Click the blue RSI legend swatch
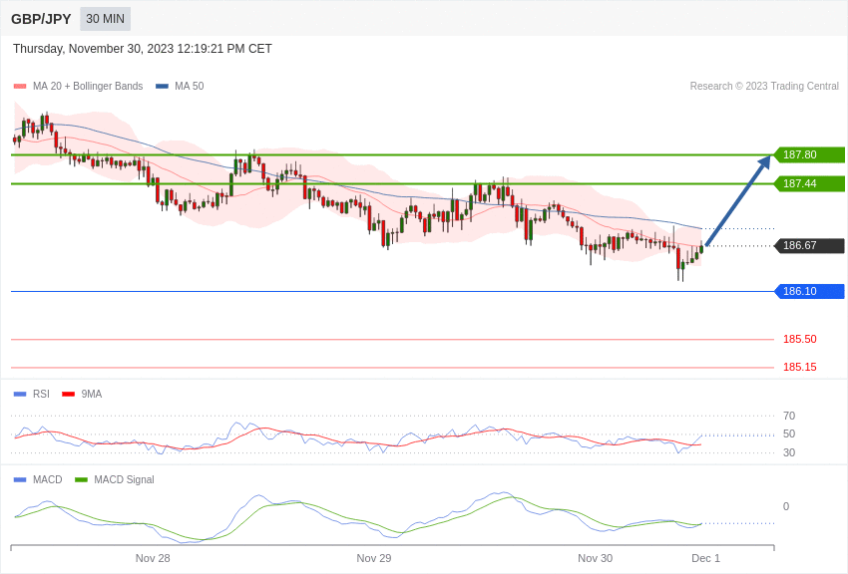 (20, 395)
